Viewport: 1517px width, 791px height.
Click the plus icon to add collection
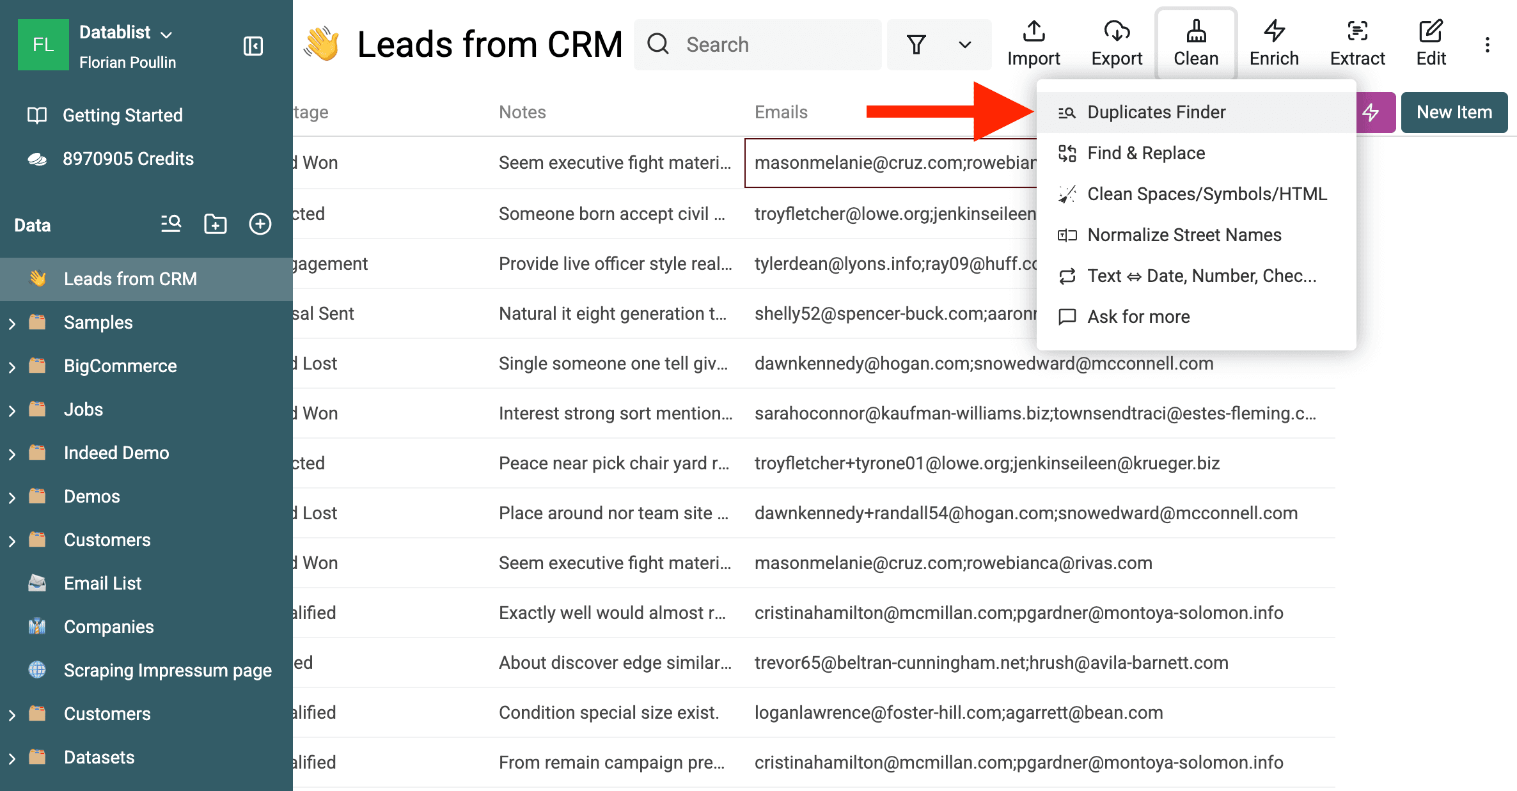point(260,224)
